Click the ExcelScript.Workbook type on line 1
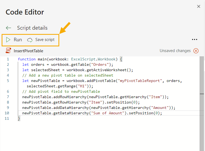Screen dimensions: 205x151 [93, 59]
